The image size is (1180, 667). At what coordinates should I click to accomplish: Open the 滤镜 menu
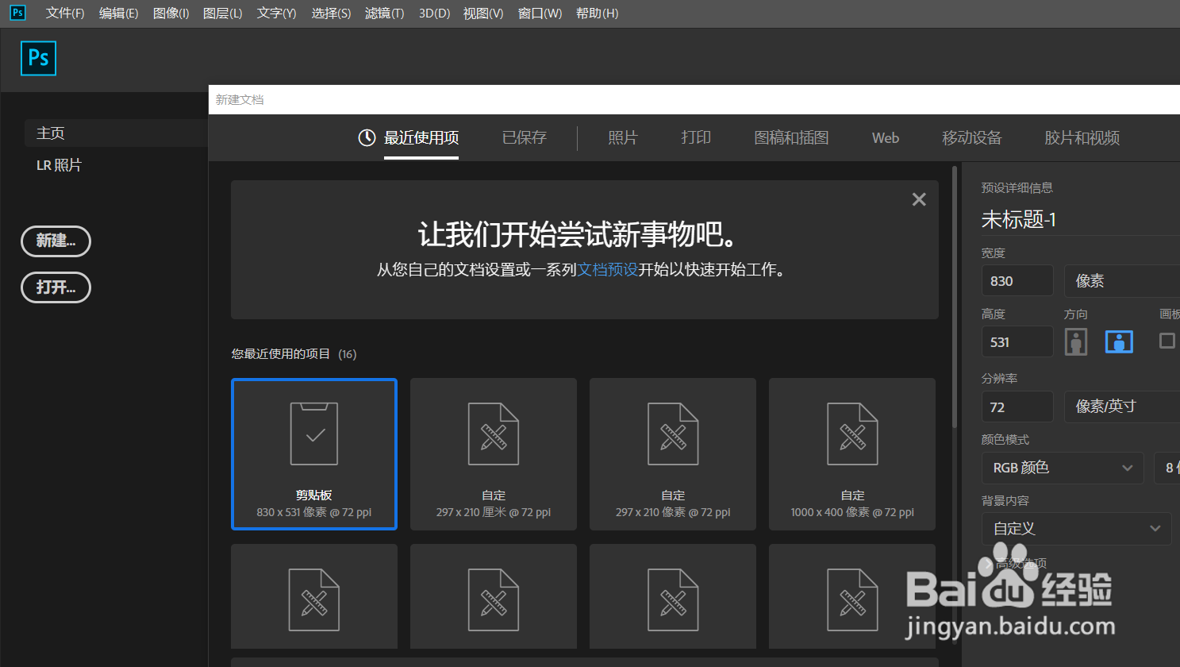(x=384, y=13)
